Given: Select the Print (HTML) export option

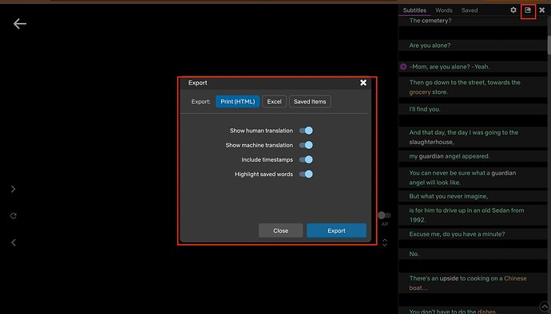Looking at the screenshot, I should (x=237, y=101).
